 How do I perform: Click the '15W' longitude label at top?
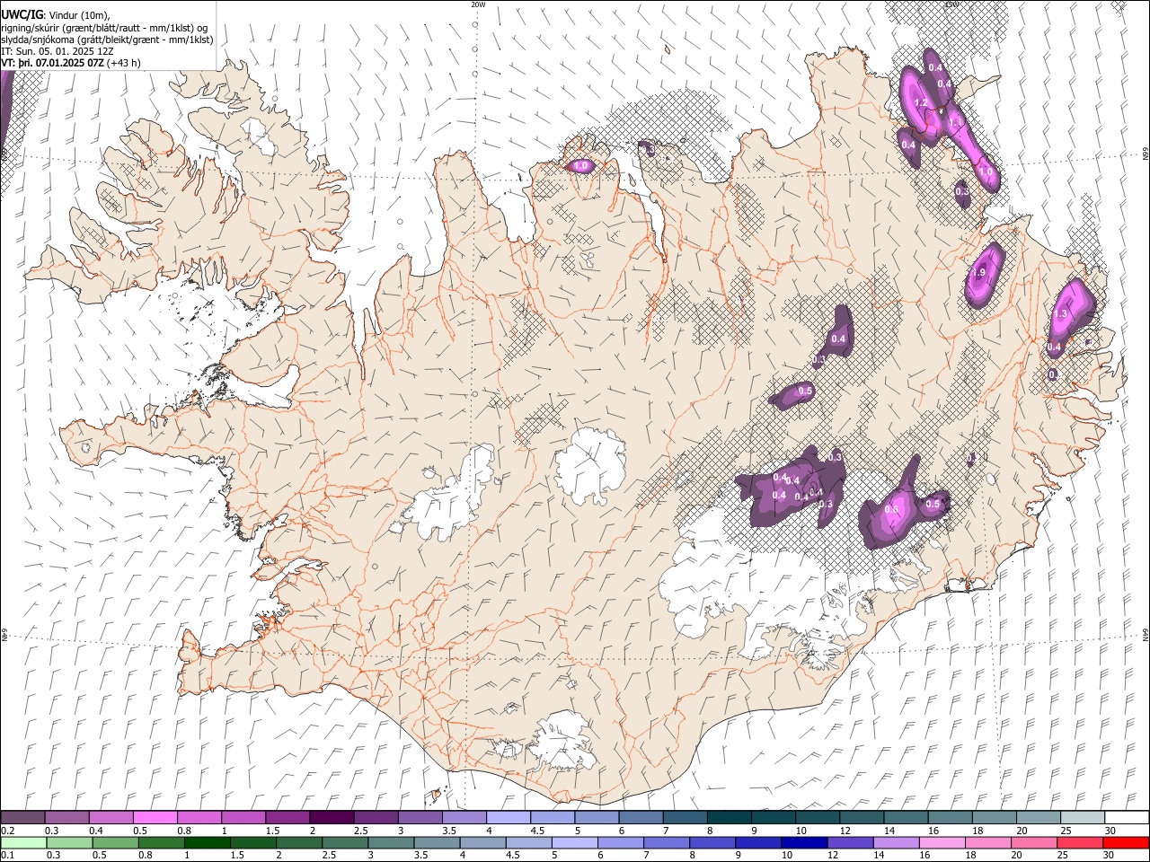tap(951, 4)
